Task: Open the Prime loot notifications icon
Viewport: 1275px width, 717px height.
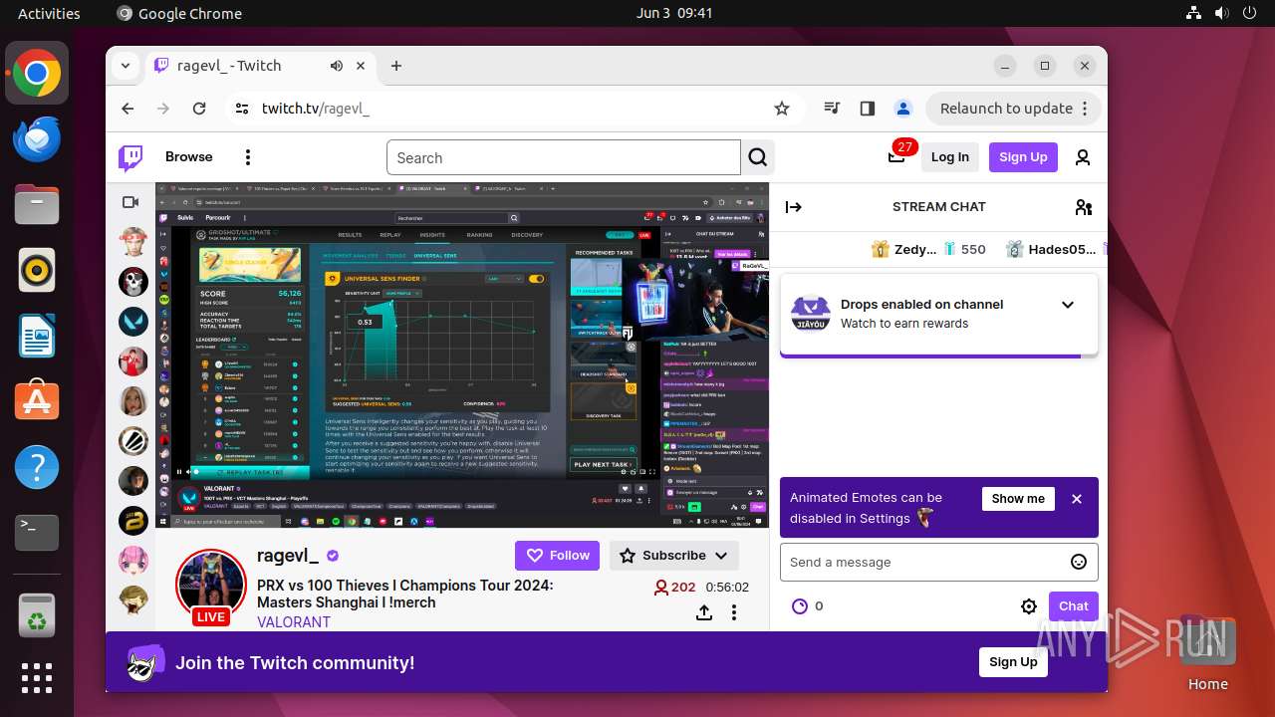Action: [x=896, y=157]
